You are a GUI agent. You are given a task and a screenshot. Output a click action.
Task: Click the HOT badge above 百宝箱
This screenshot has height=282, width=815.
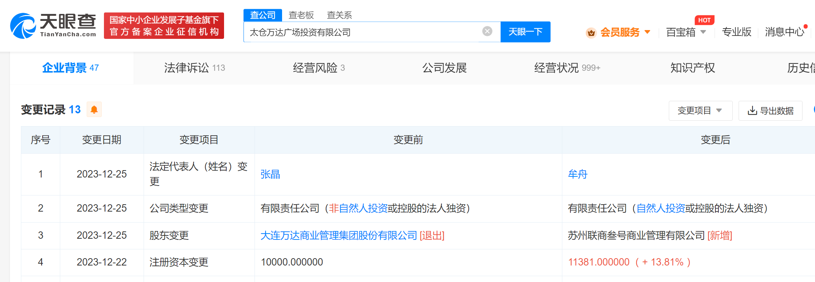[704, 20]
